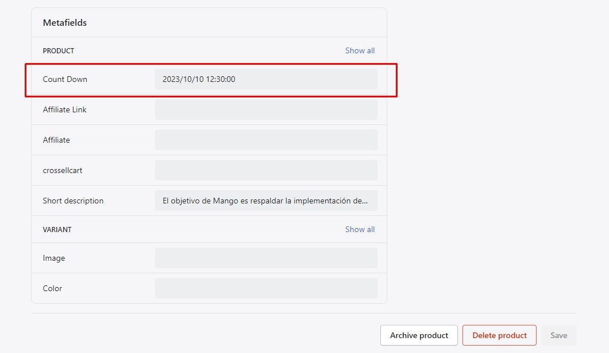
Task: Select the Affiliate Link label text
Action: tap(64, 109)
